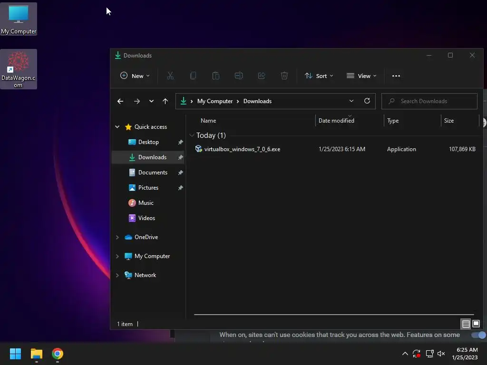This screenshot has height=365, width=487.
Task: Expand the chevron before My Computer in the address bar
Action: (192, 101)
